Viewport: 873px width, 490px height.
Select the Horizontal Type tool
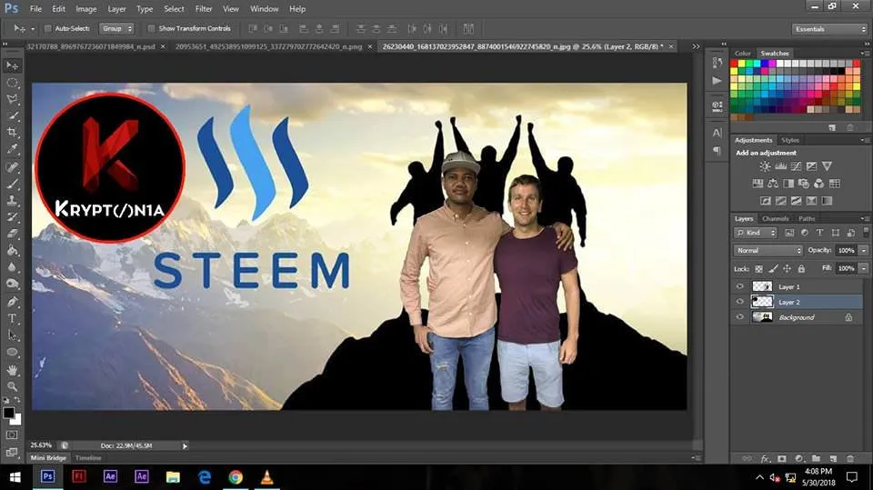pyautogui.click(x=12, y=318)
